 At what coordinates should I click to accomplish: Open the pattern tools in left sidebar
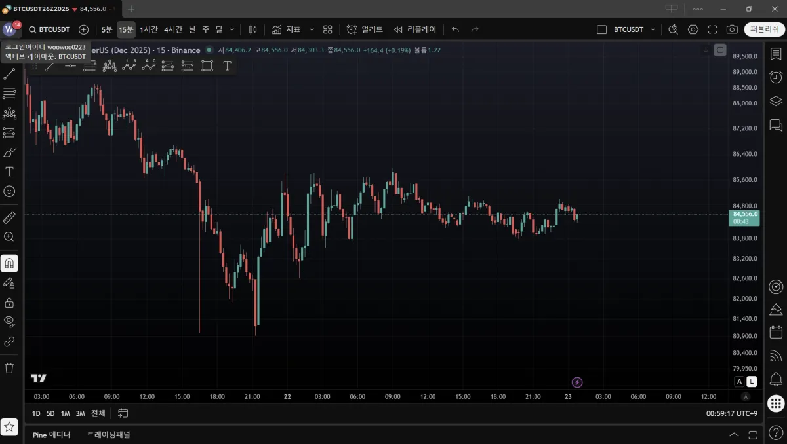point(9,113)
